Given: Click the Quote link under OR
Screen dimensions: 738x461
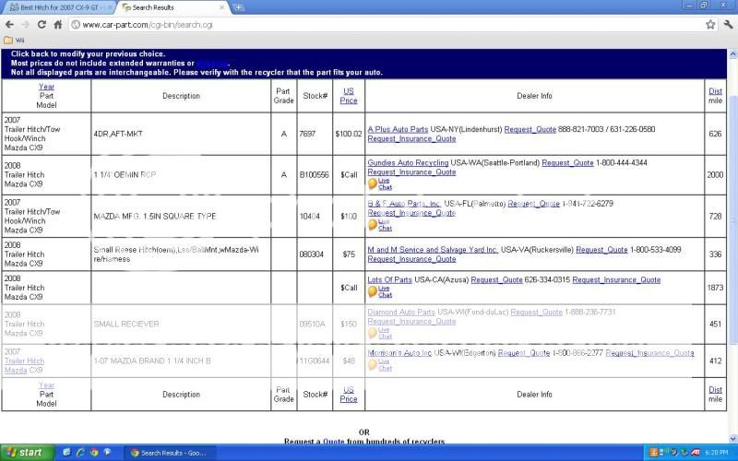Looking at the screenshot, I should tap(333, 442).
